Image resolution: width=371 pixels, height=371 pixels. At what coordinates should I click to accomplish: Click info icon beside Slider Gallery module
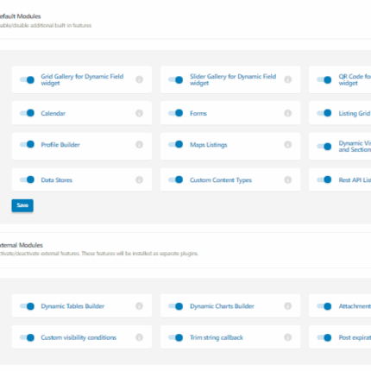[x=288, y=79]
